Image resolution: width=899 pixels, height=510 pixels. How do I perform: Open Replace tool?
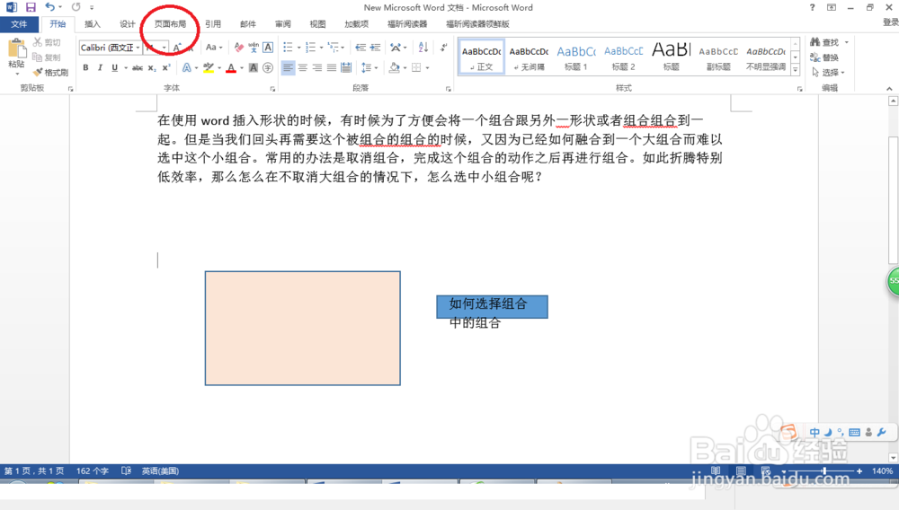(x=824, y=57)
